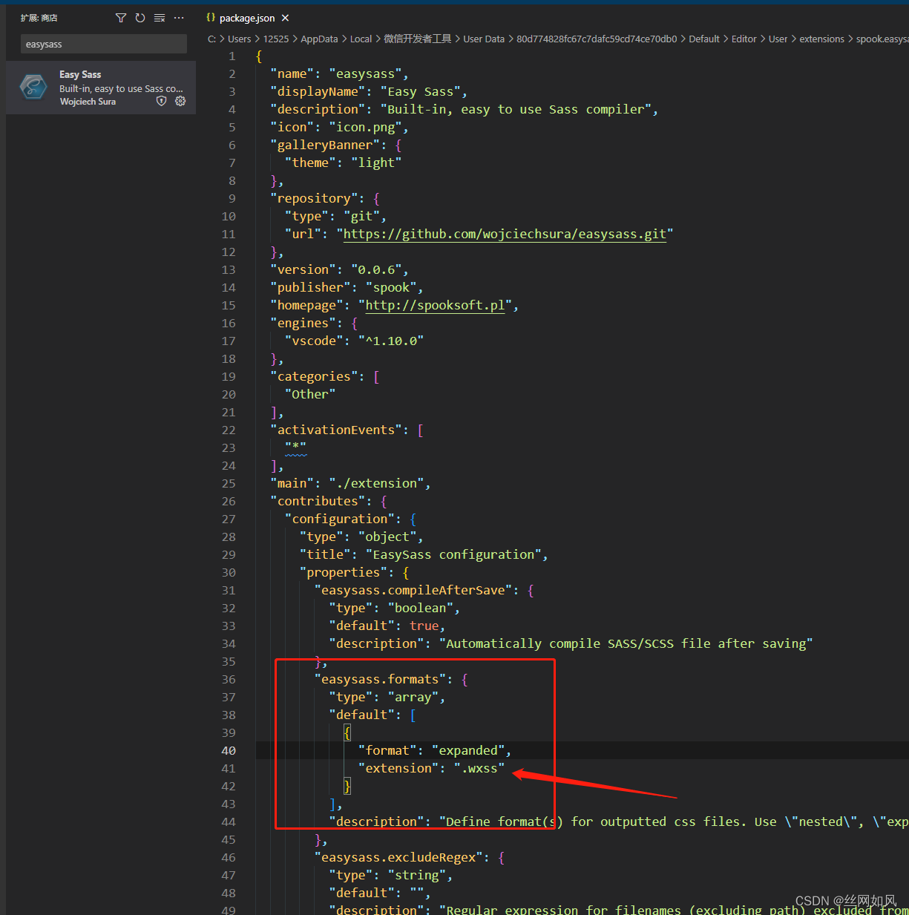The image size is (909, 915).
Task: Open the extensions filter icon
Action: coord(121,18)
